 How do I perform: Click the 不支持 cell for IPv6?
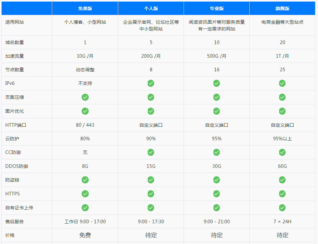click(85, 83)
